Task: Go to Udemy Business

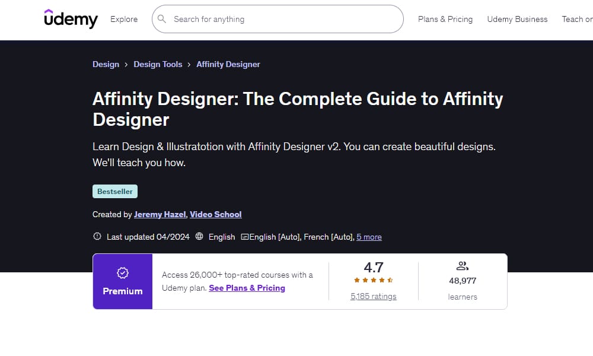Action: (x=517, y=19)
